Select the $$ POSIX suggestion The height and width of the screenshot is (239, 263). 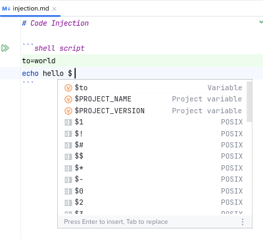(x=152, y=157)
